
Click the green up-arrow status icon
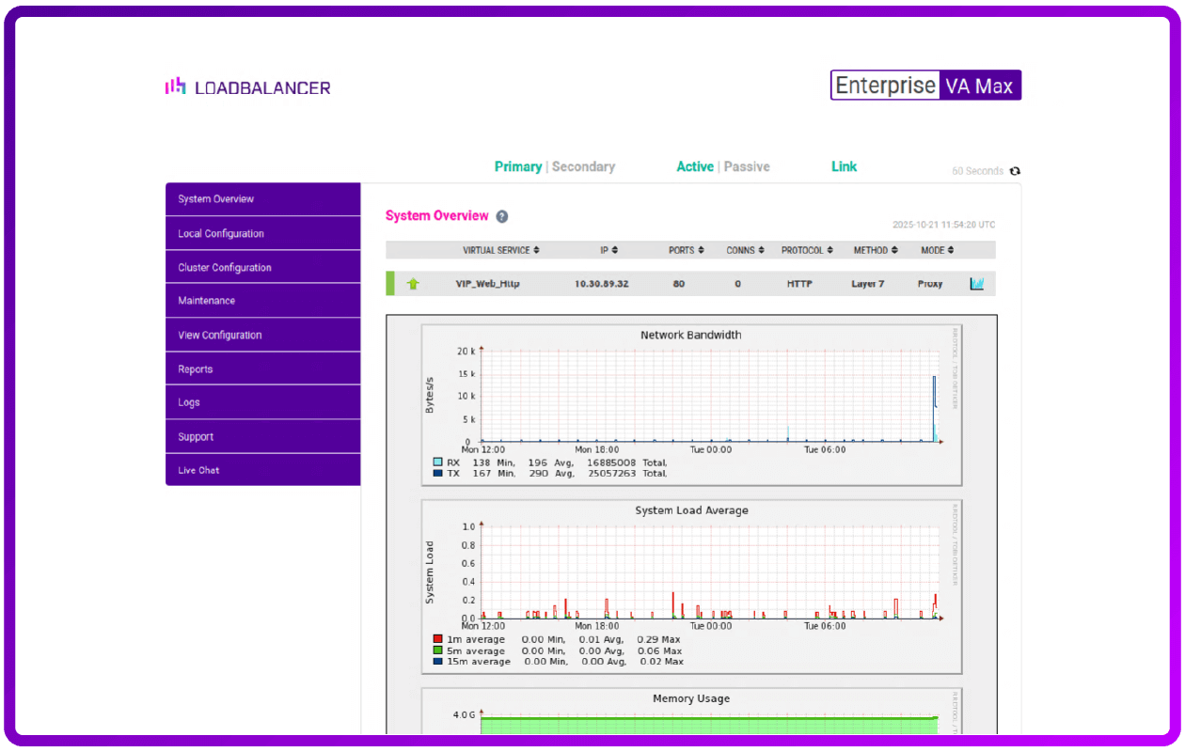(x=413, y=284)
